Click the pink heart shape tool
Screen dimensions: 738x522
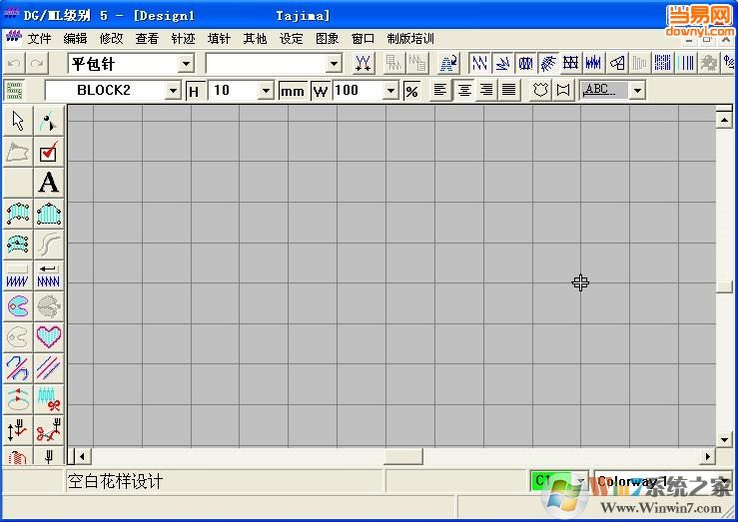click(48, 337)
